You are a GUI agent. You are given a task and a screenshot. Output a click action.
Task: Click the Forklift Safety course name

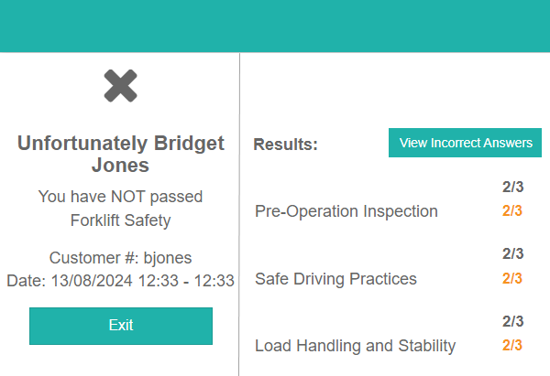pos(120,220)
